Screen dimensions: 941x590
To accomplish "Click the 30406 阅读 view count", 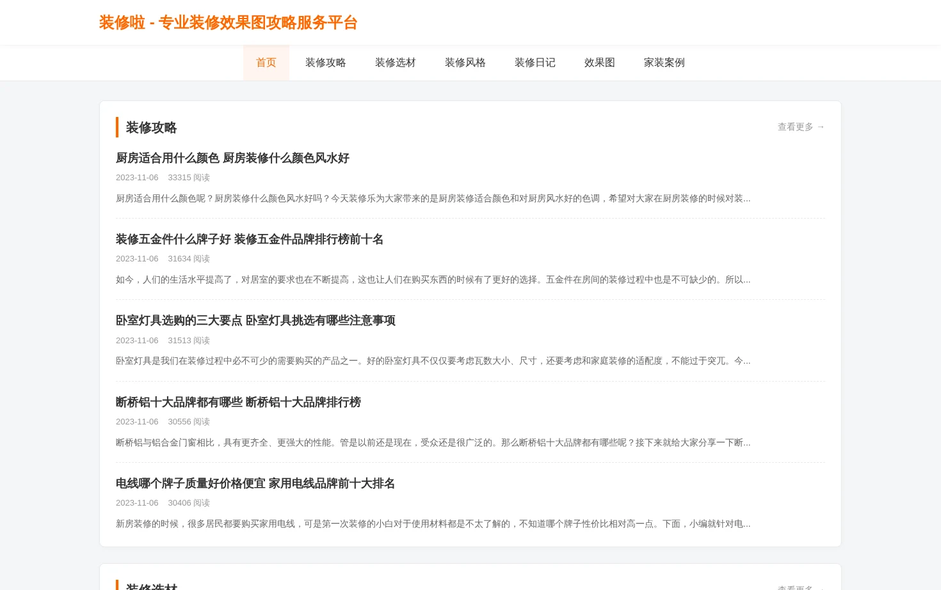I will tap(189, 503).
